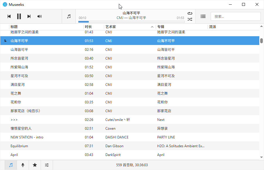This screenshot has height=170, width=264.
Task: Skip to the next track
Action: coord(29,16)
